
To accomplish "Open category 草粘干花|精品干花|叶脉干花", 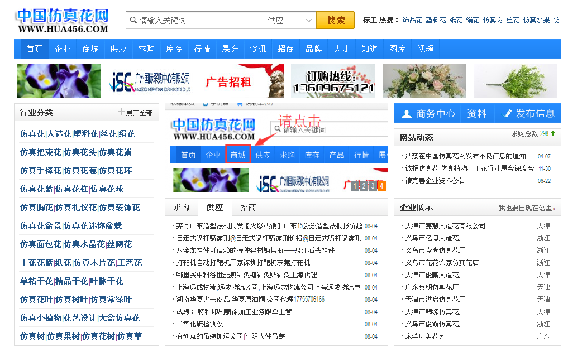I will click(72, 281).
